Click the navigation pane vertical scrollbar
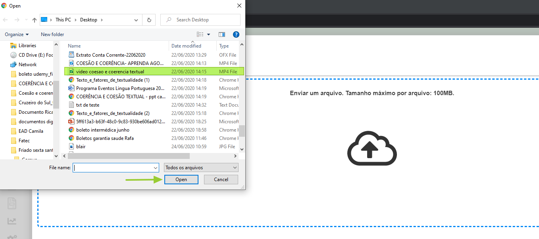Viewport: 539px width, 239px height. 56,95
